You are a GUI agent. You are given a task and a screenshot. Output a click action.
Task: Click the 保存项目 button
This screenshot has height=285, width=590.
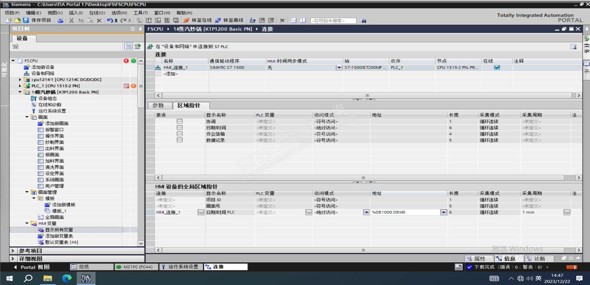(37, 20)
